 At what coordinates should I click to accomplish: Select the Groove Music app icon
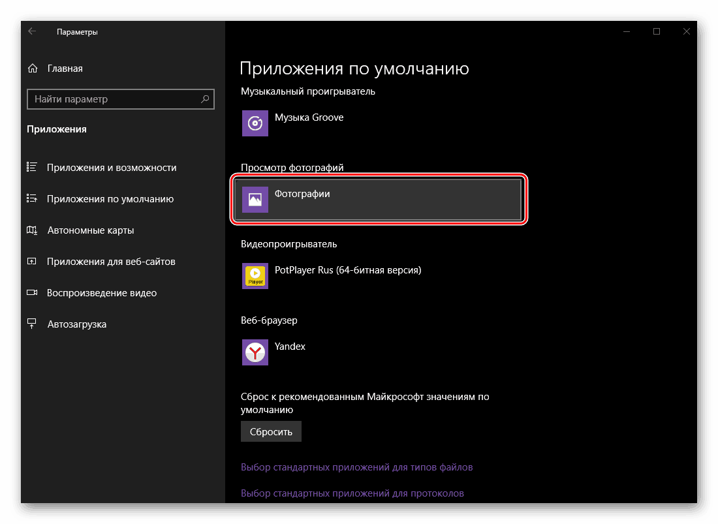255,123
